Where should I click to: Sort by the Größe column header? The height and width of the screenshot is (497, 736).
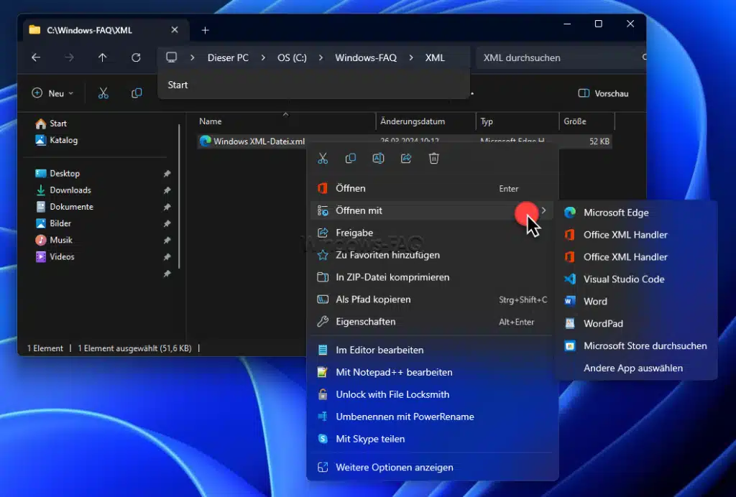[x=586, y=121]
